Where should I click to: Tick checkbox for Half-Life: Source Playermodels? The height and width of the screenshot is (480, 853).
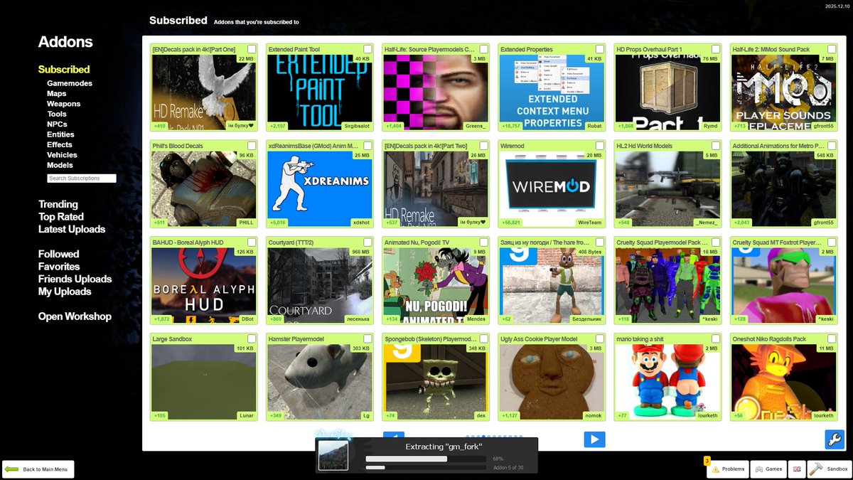483,49
